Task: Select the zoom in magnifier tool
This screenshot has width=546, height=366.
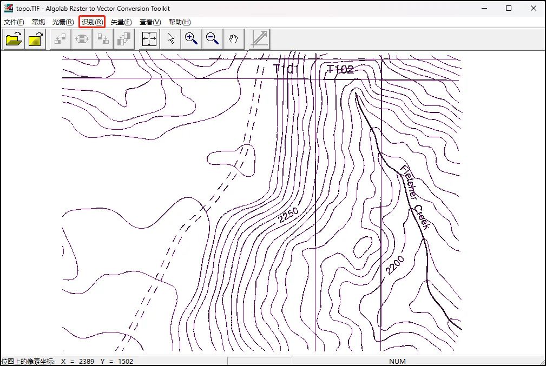Action: pos(192,38)
